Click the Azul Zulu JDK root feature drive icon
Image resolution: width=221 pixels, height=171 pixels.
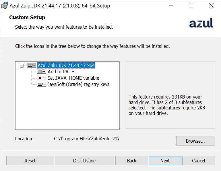click(32, 65)
